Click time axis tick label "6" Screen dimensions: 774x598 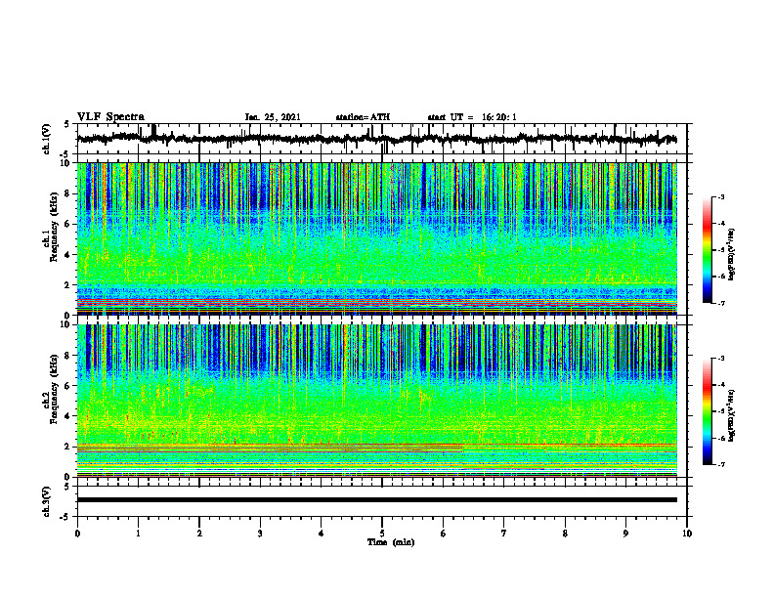pos(444,534)
